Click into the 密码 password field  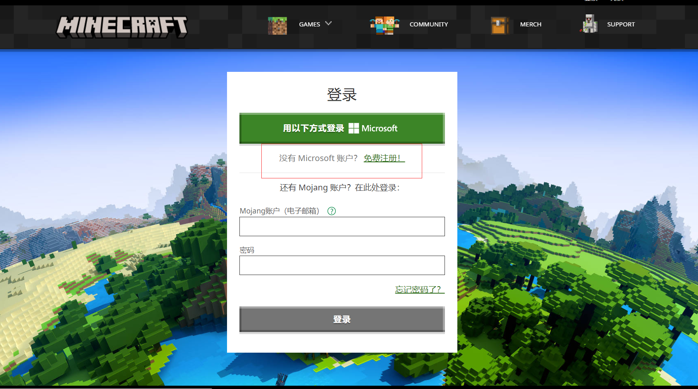pos(342,265)
